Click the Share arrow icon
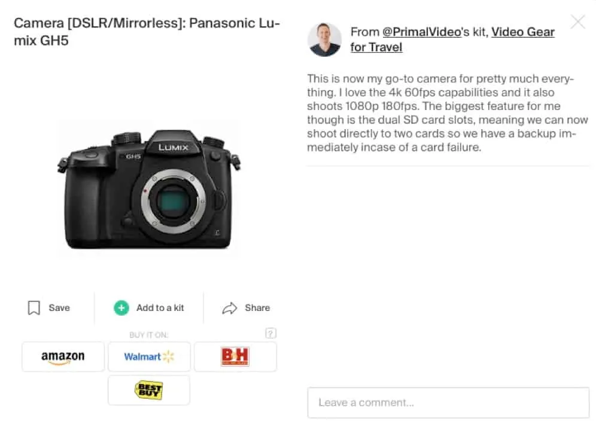The image size is (596, 424). coord(230,308)
